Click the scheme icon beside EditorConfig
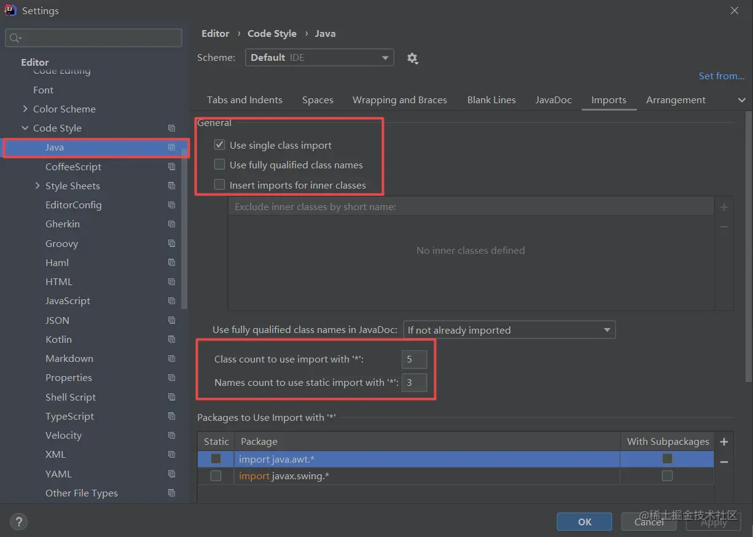 (x=171, y=205)
